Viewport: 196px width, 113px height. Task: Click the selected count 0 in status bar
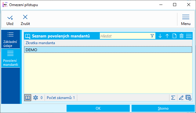[42, 98]
